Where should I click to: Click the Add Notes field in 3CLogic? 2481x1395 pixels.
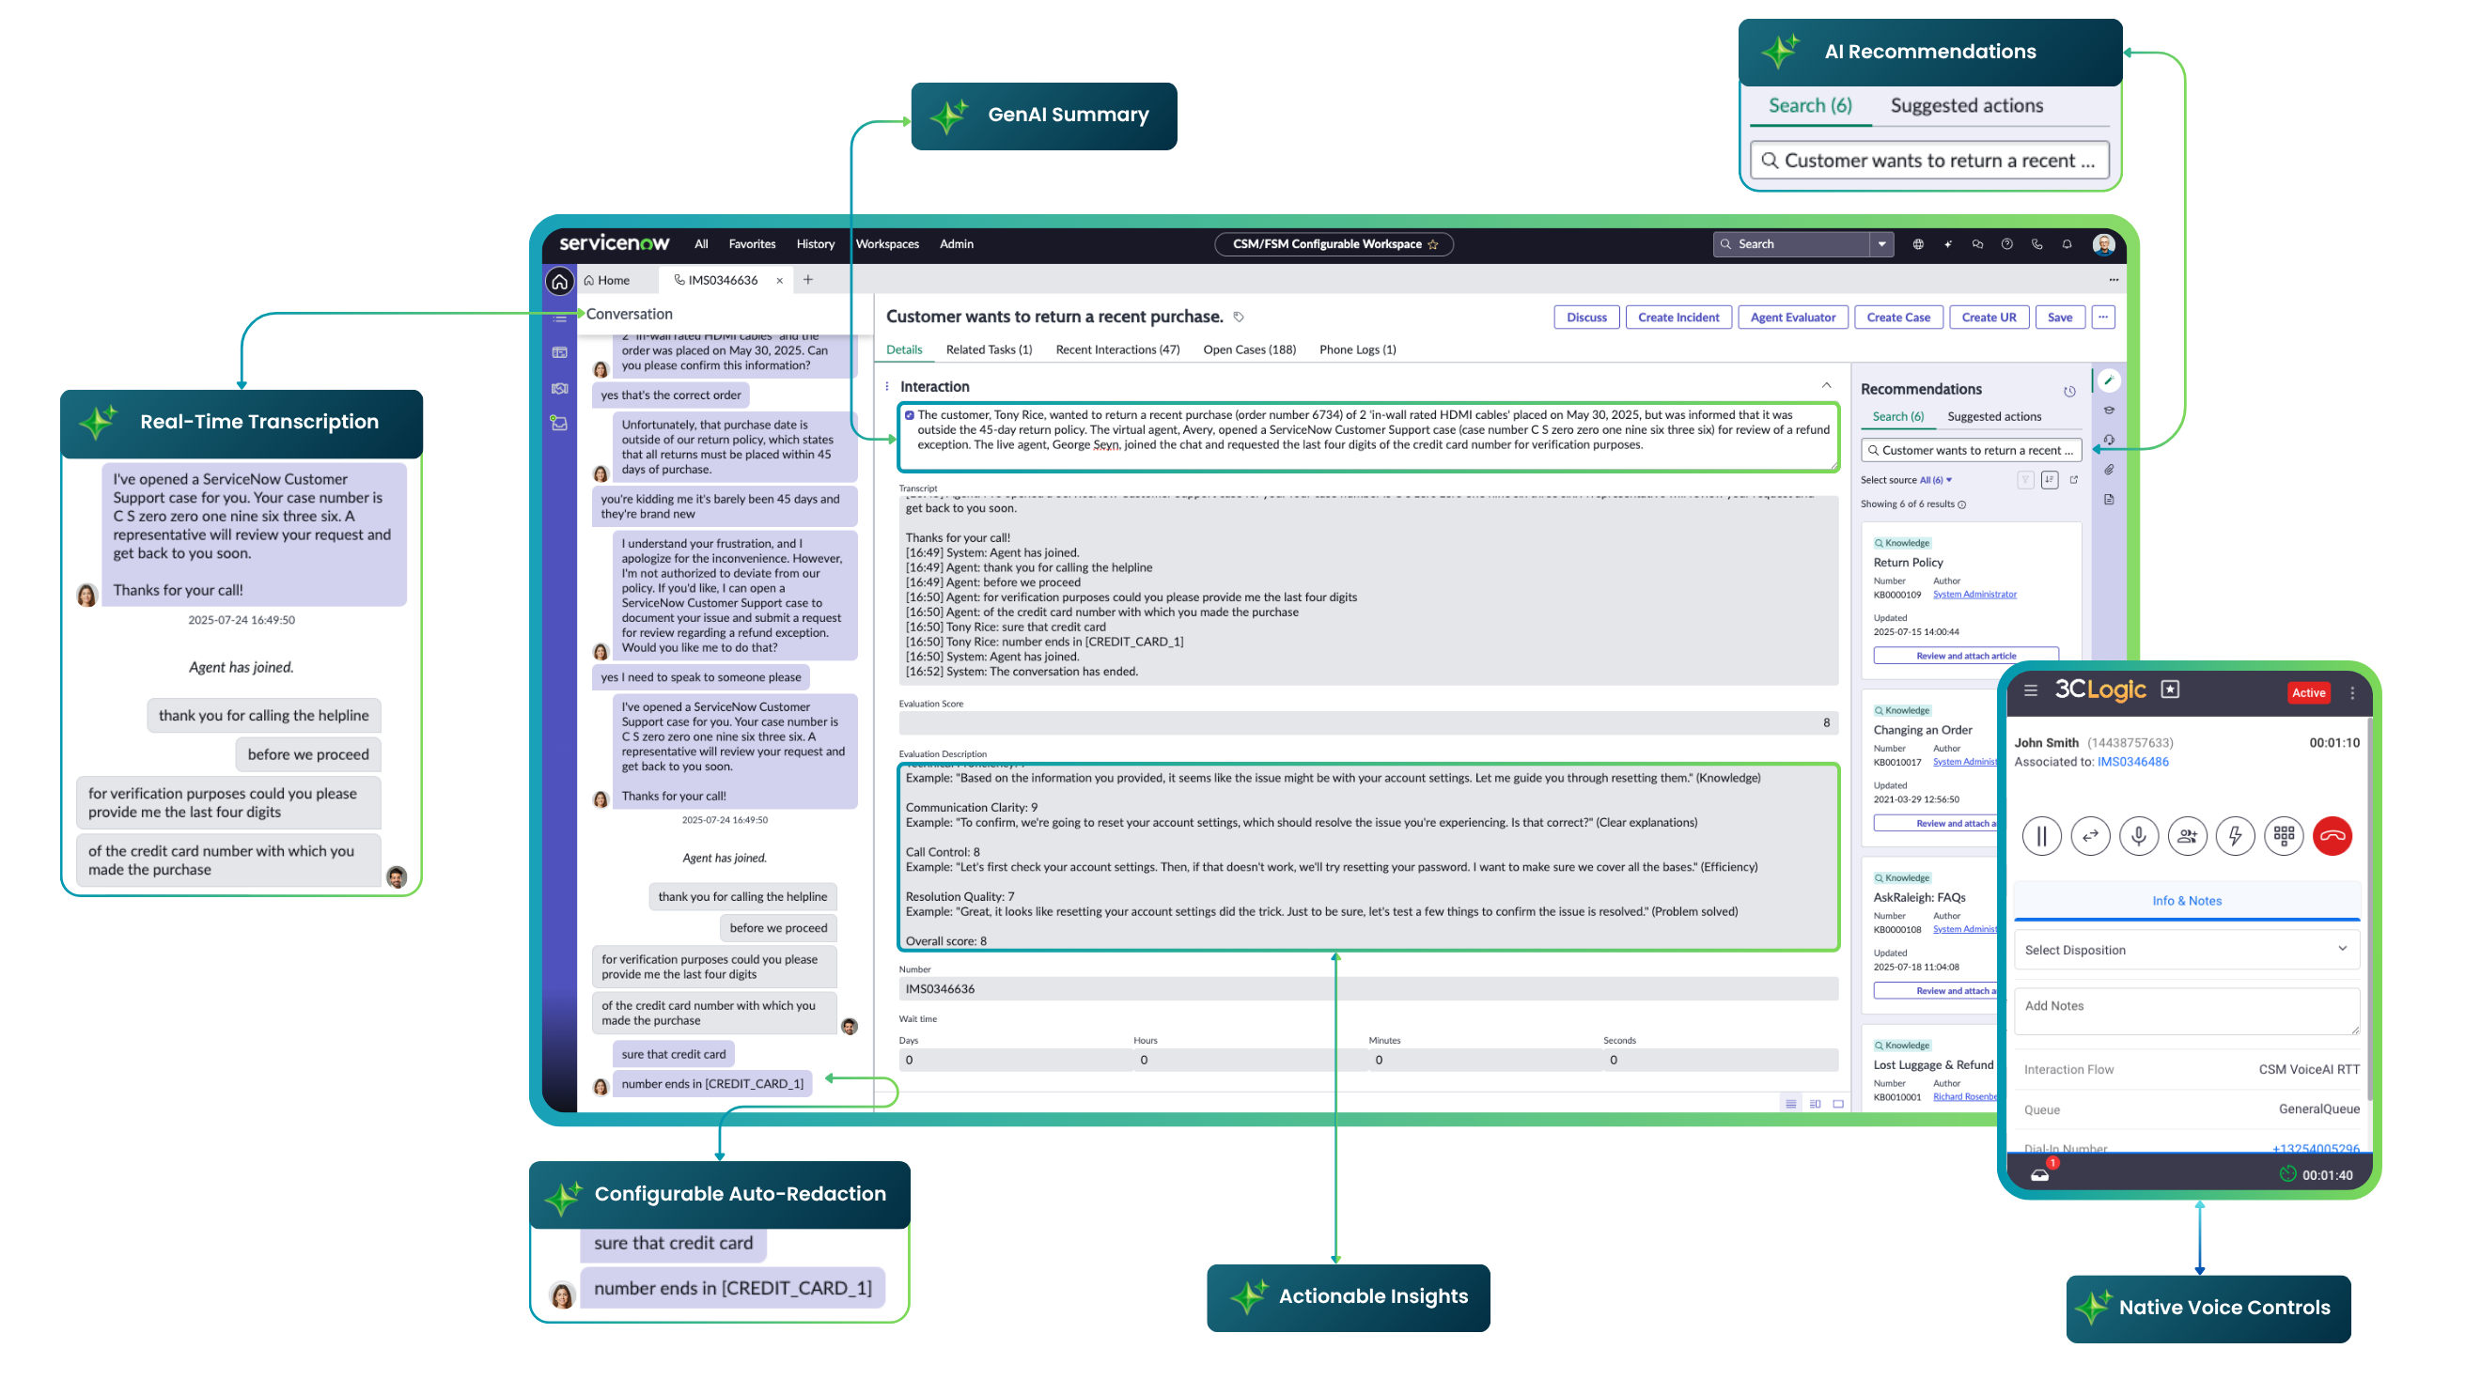pyautogui.click(x=2186, y=1012)
